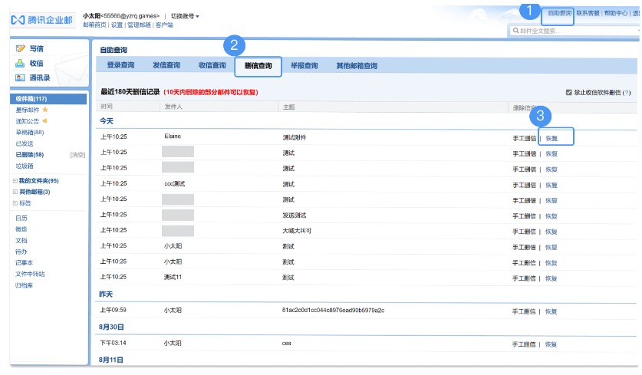Viewport: 642px width, 375px height.
Task: Open the 客户端 link
Action: [164, 25]
